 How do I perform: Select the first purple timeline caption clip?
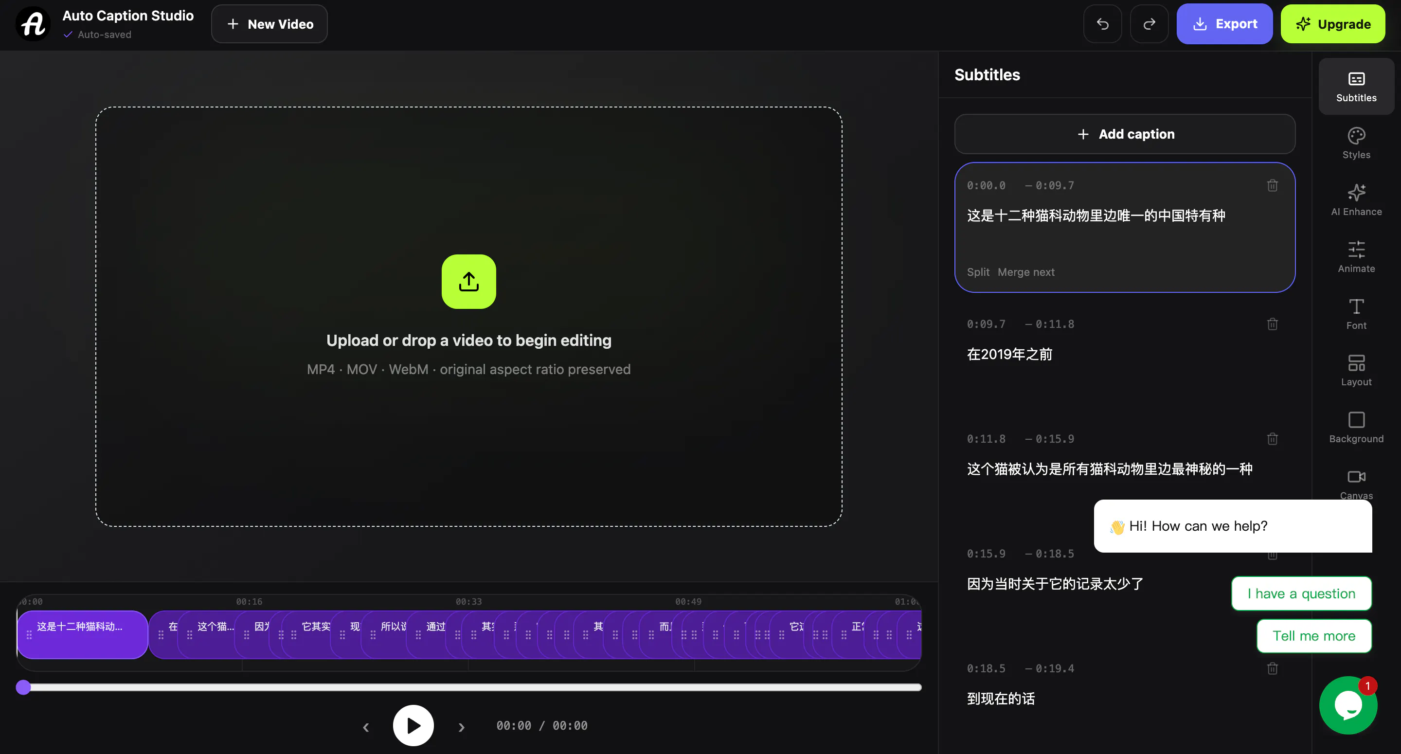tap(83, 634)
